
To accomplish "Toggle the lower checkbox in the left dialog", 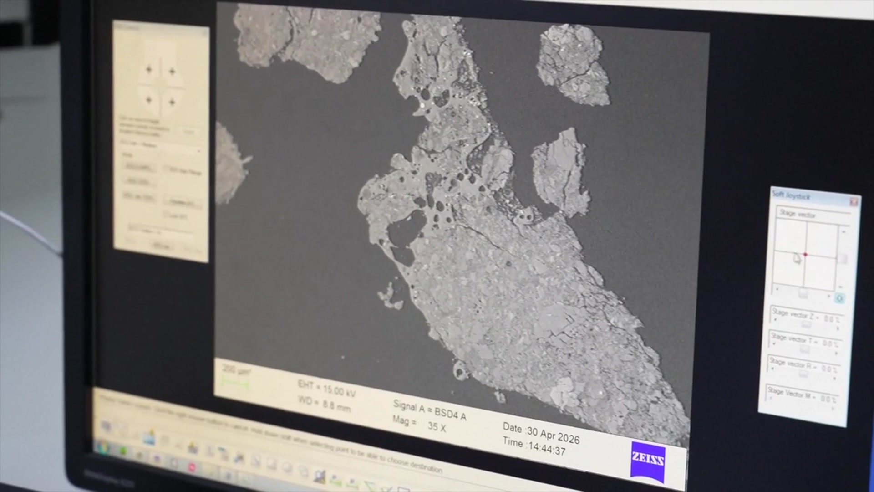I will click(166, 214).
